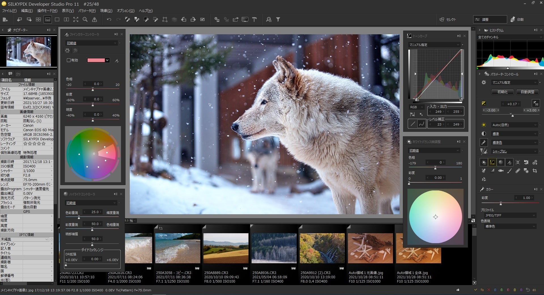The image size is (544, 295).
Task: Toggle the straight line mode in tone curve
Action: tap(413, 124)
